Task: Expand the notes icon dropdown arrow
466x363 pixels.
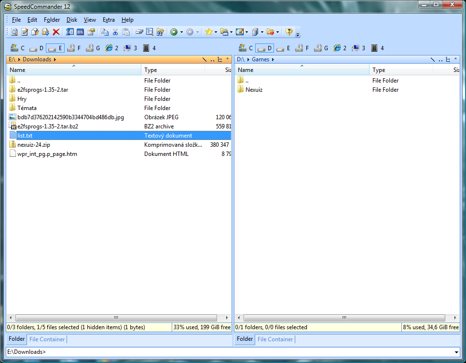Action: pos(247,32)
